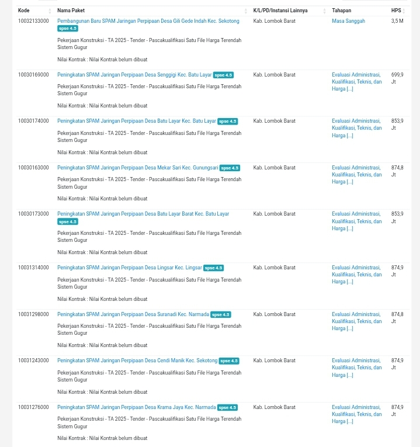Click Masa Sanggah stage link

(x=348, y=21)
